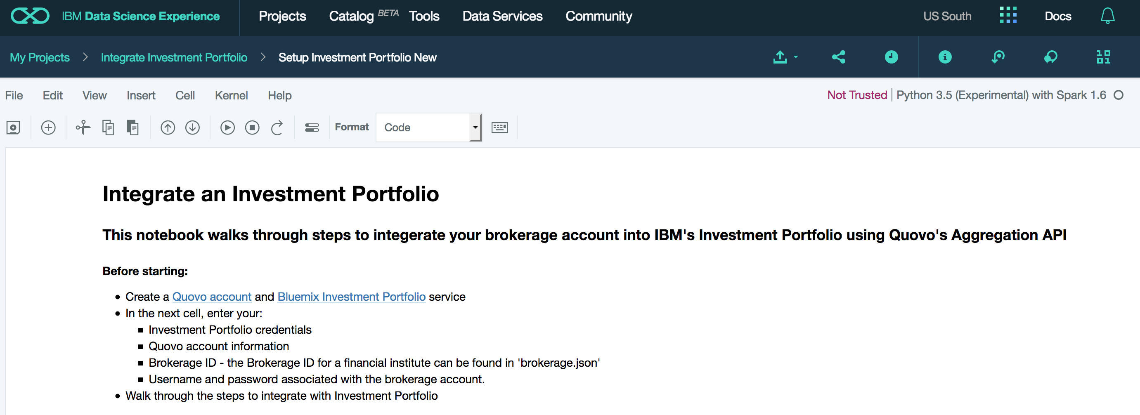Show notebook info panel
Image resolution: width=1140 pixels, height=415 pixels.
pyautogui.click(x=945, y=57)
